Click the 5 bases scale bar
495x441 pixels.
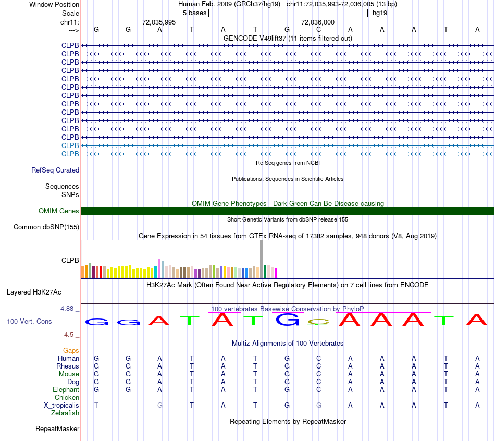(288, 13)
